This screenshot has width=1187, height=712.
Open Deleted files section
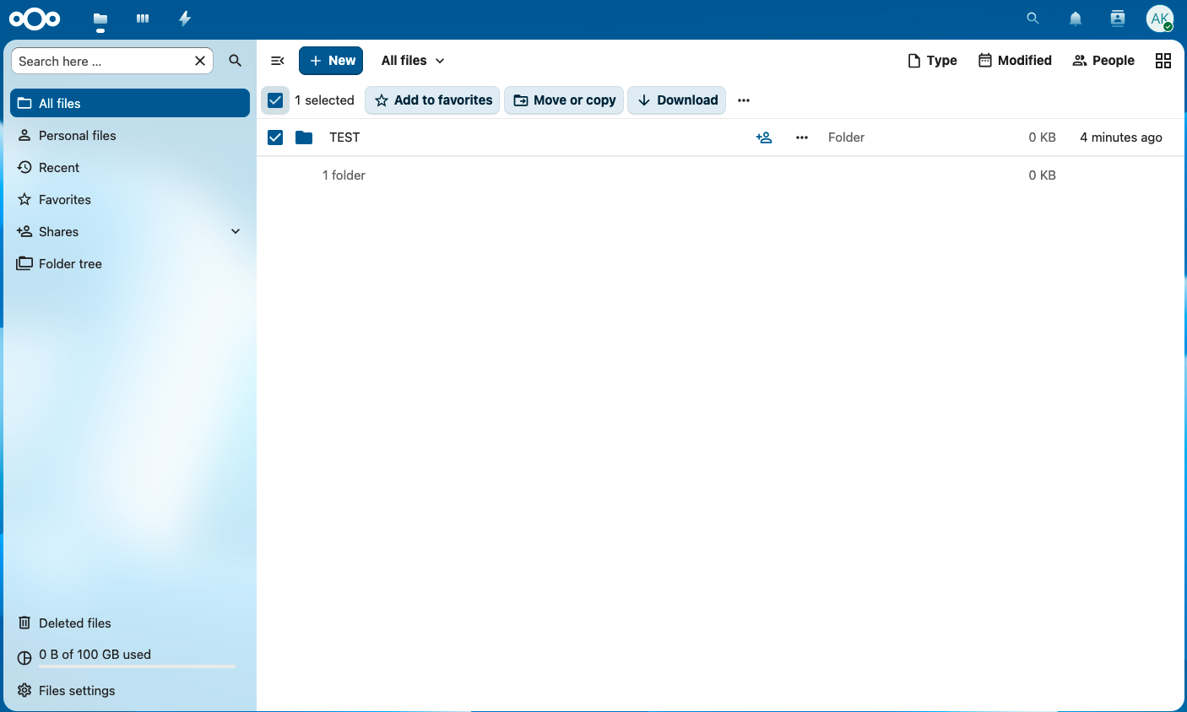(75, 623)
